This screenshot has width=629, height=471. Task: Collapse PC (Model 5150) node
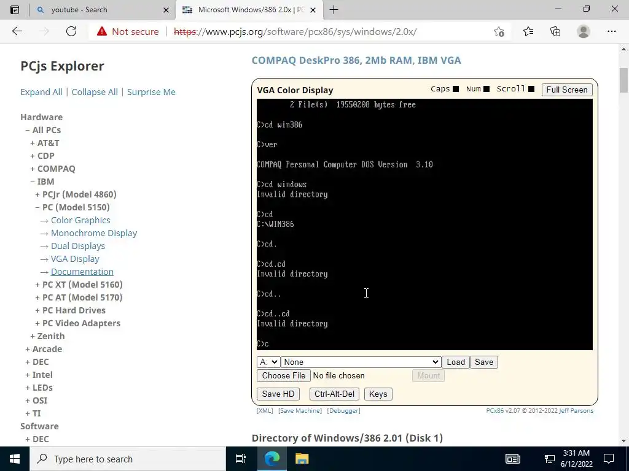click(37, 207)
